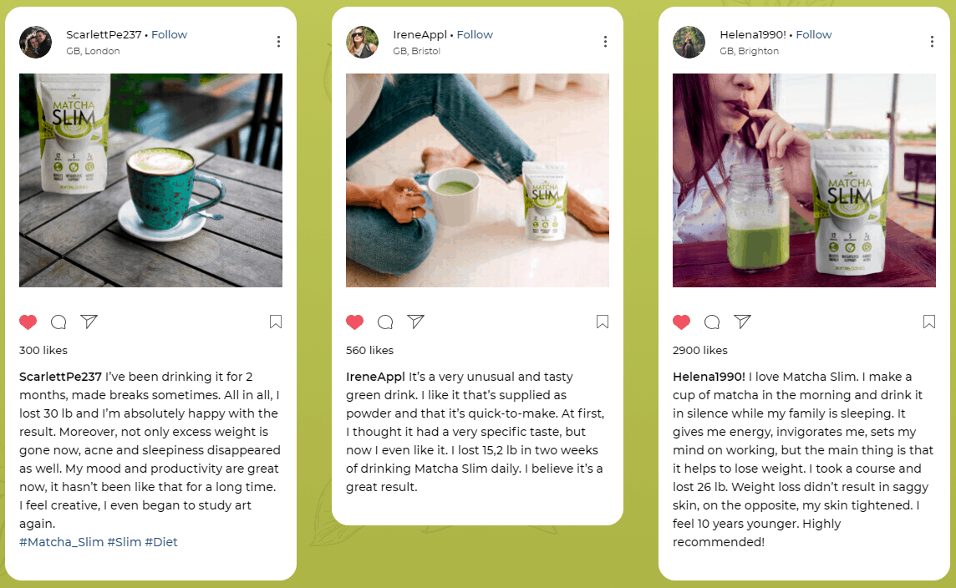
Task: Bookmark ScarlettPe237's post
Action: click(x=276, y=322)
